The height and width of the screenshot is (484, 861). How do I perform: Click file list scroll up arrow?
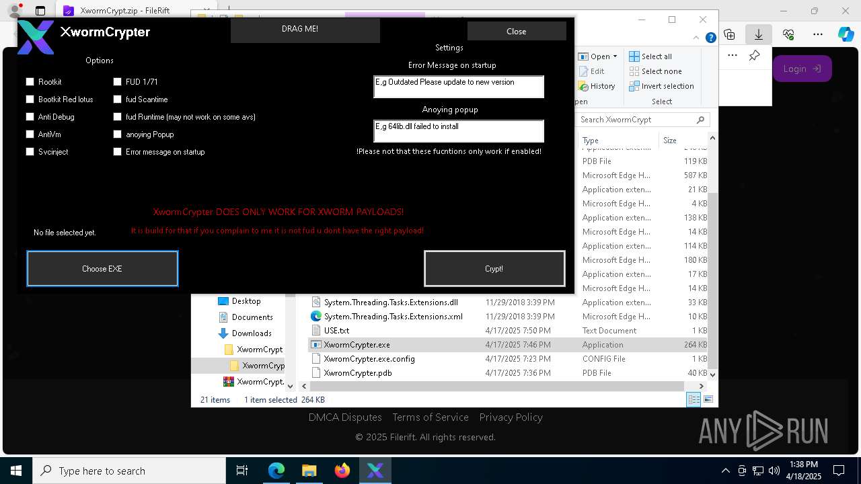[x=712, y=138]
